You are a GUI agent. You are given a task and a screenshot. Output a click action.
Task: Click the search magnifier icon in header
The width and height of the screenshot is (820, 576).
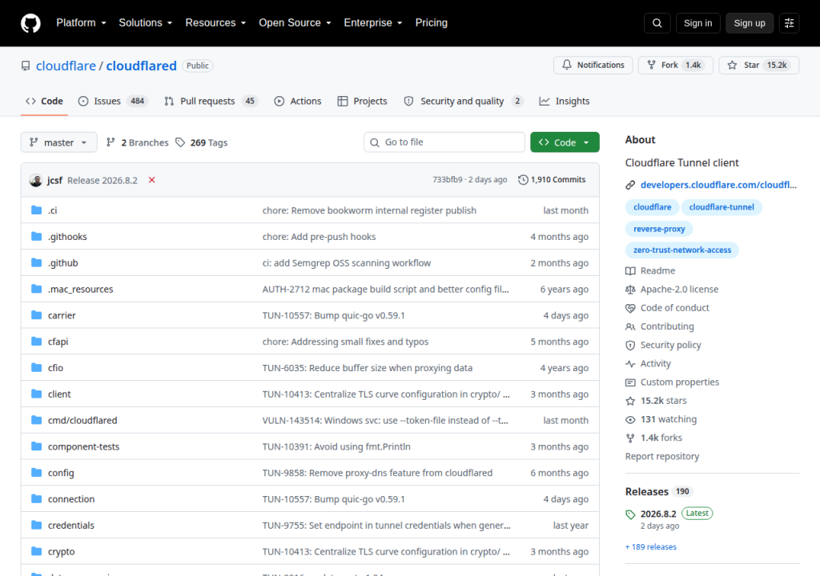click(x=657, y=23)
